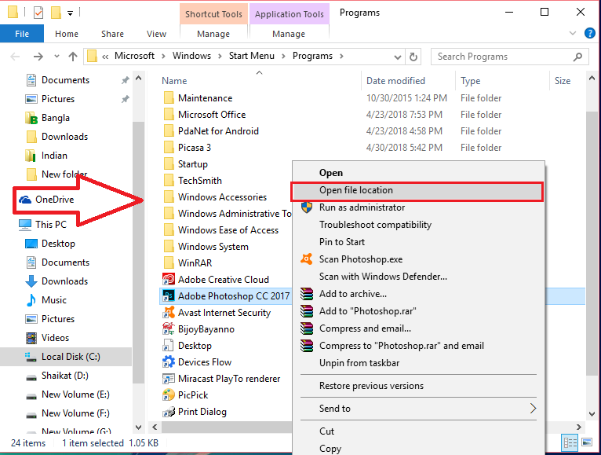Image resolution: width=601 pixels, height=455 pixels.
Task: Click the Desktop shortcut file icon
Action: click(x=169, y=346)
